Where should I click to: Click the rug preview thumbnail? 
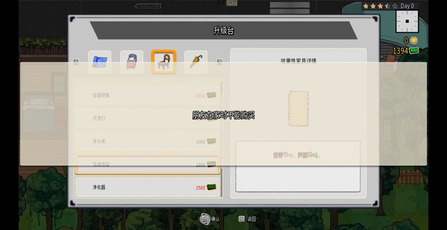click(x=298, y=109)
